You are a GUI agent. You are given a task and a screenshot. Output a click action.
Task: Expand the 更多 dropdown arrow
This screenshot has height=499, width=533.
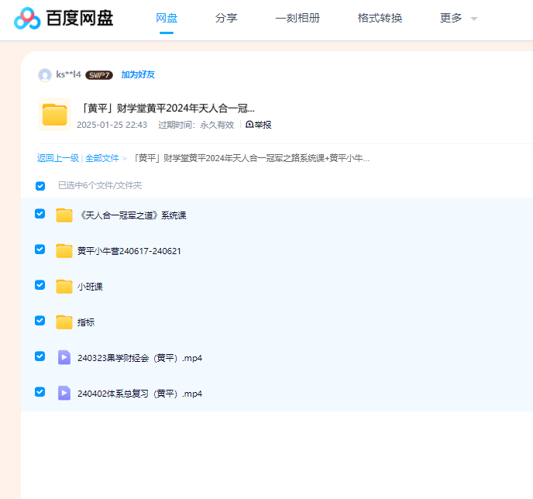tap(474, 19)
